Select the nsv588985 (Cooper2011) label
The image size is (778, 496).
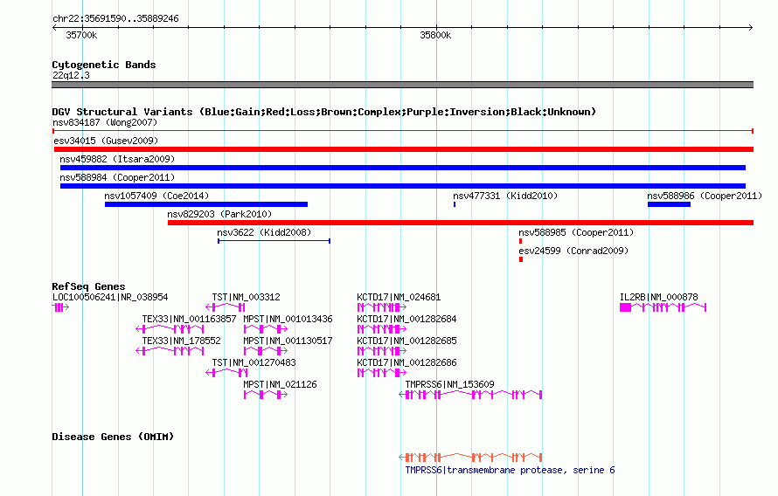pos(576,232)
